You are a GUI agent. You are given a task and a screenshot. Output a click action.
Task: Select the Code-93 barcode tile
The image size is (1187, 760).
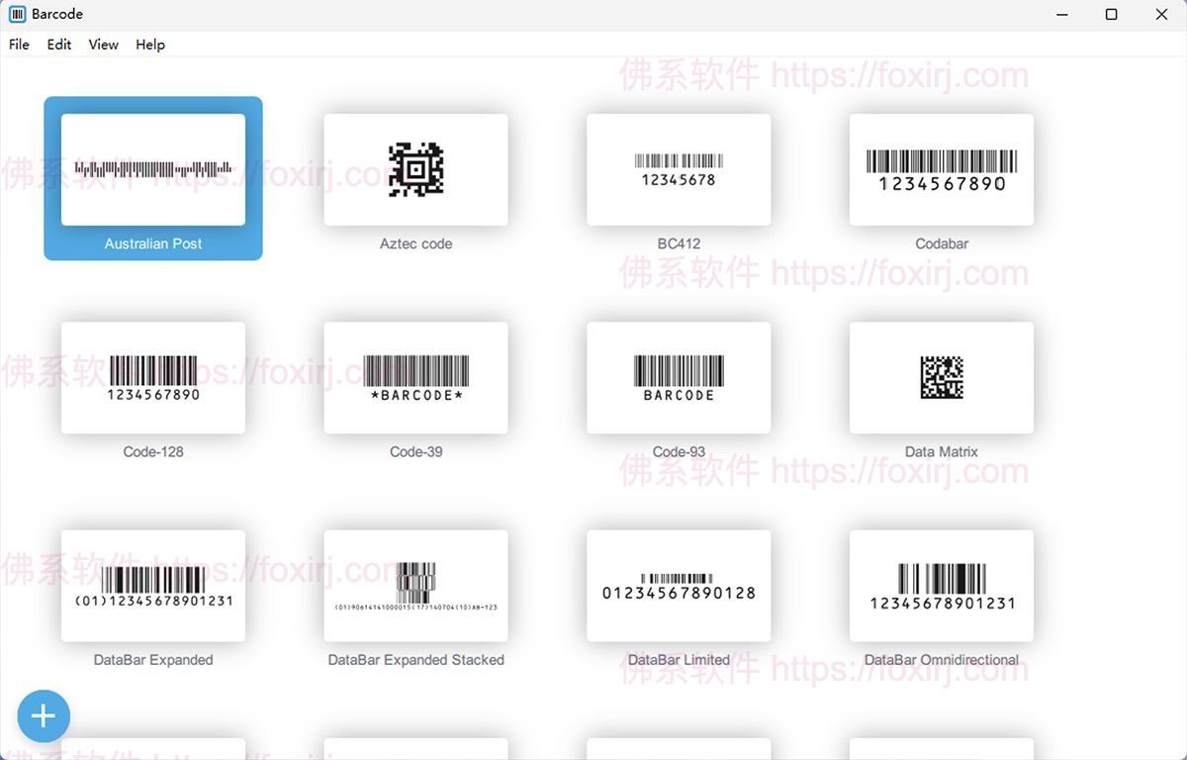coord(679,377)
